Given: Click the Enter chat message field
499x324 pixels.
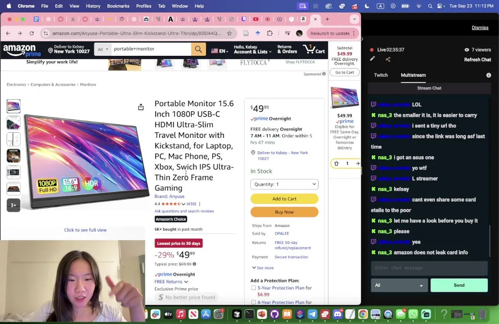Looking at the screenshot, I should [429, 268].
